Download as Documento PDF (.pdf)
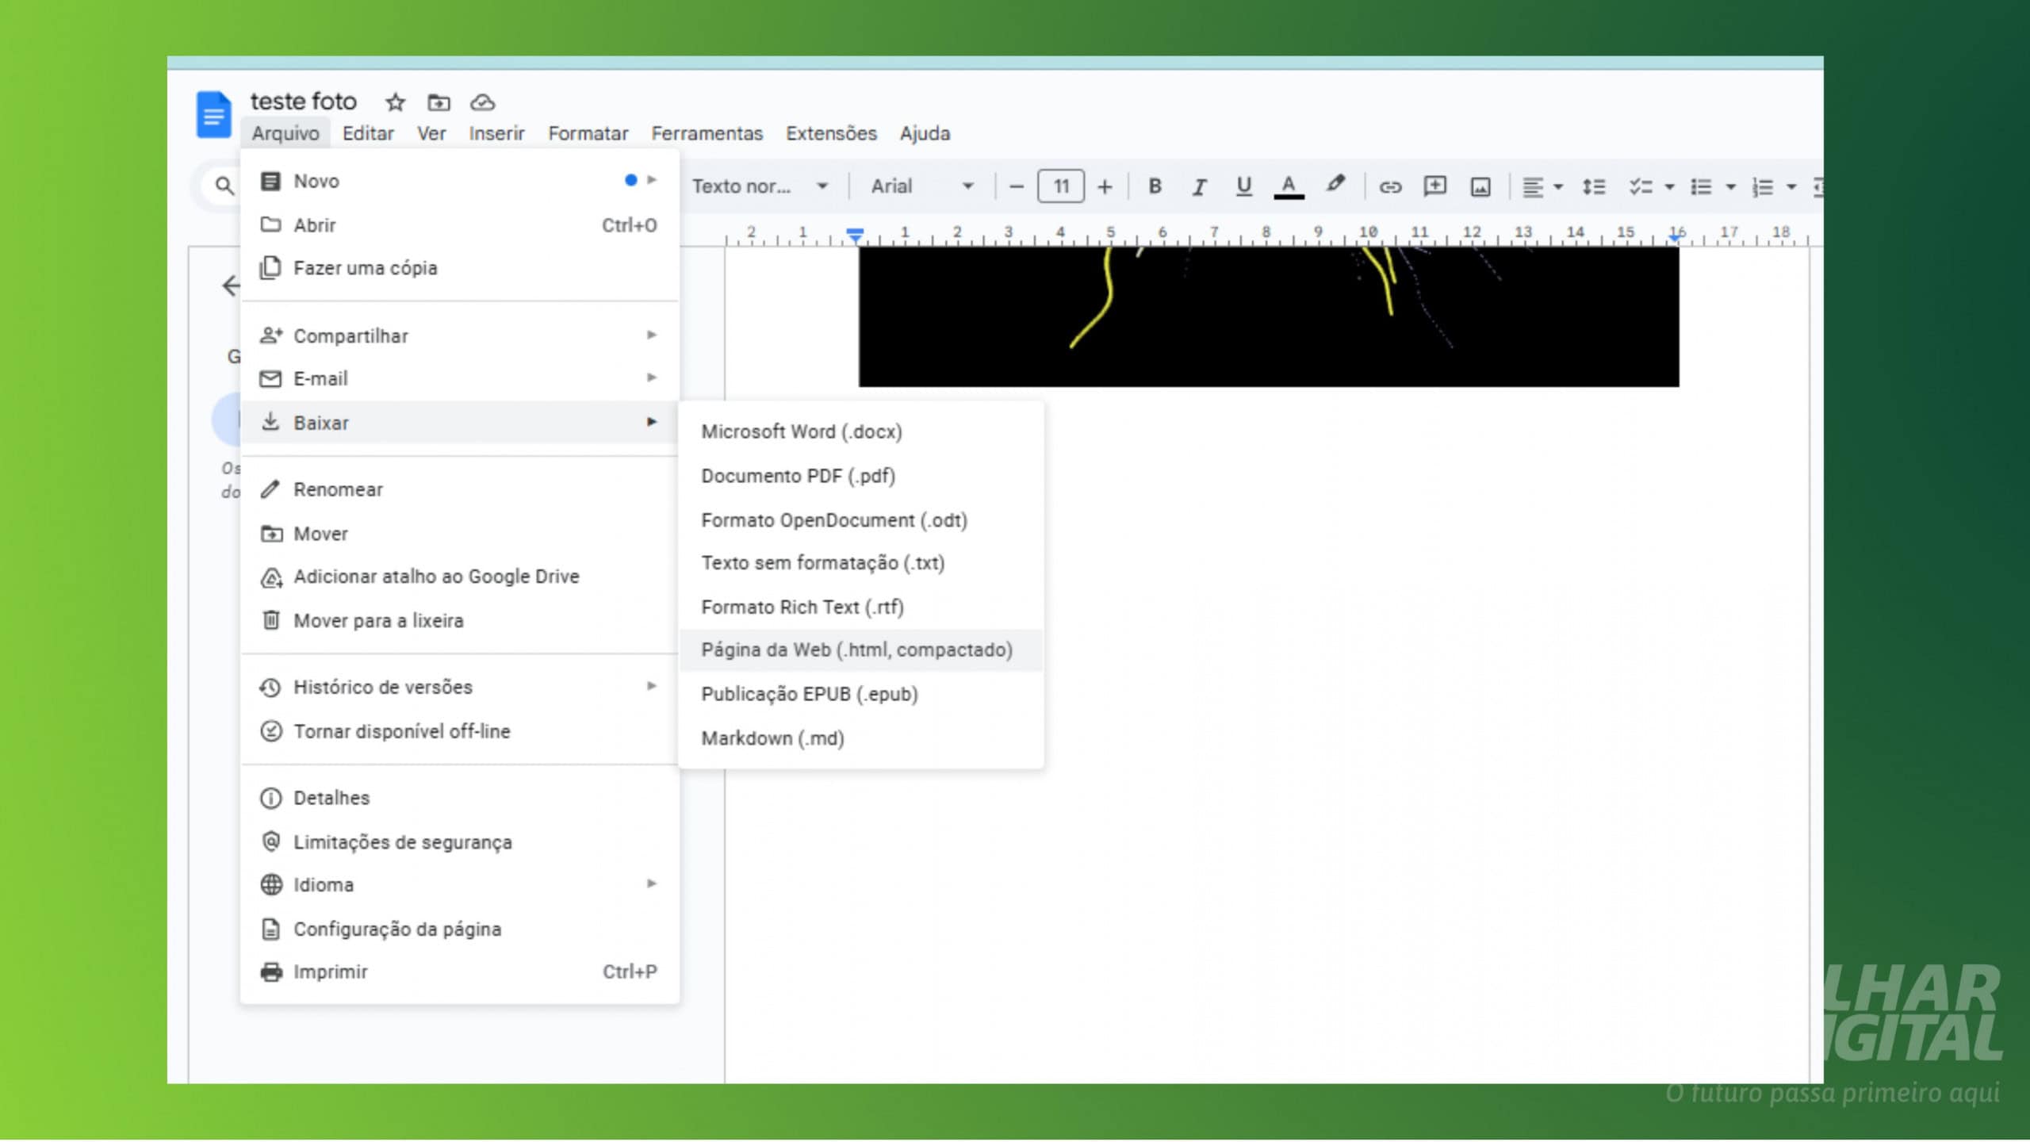This screenshot has width=2030, height=1142. click(798, 476)
